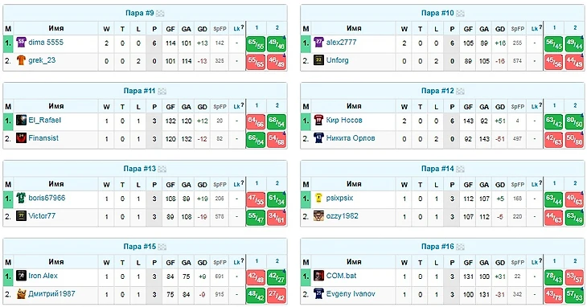
Task: Click Дмитрий1987's avatar icon
Action: (x=21, y=293)
